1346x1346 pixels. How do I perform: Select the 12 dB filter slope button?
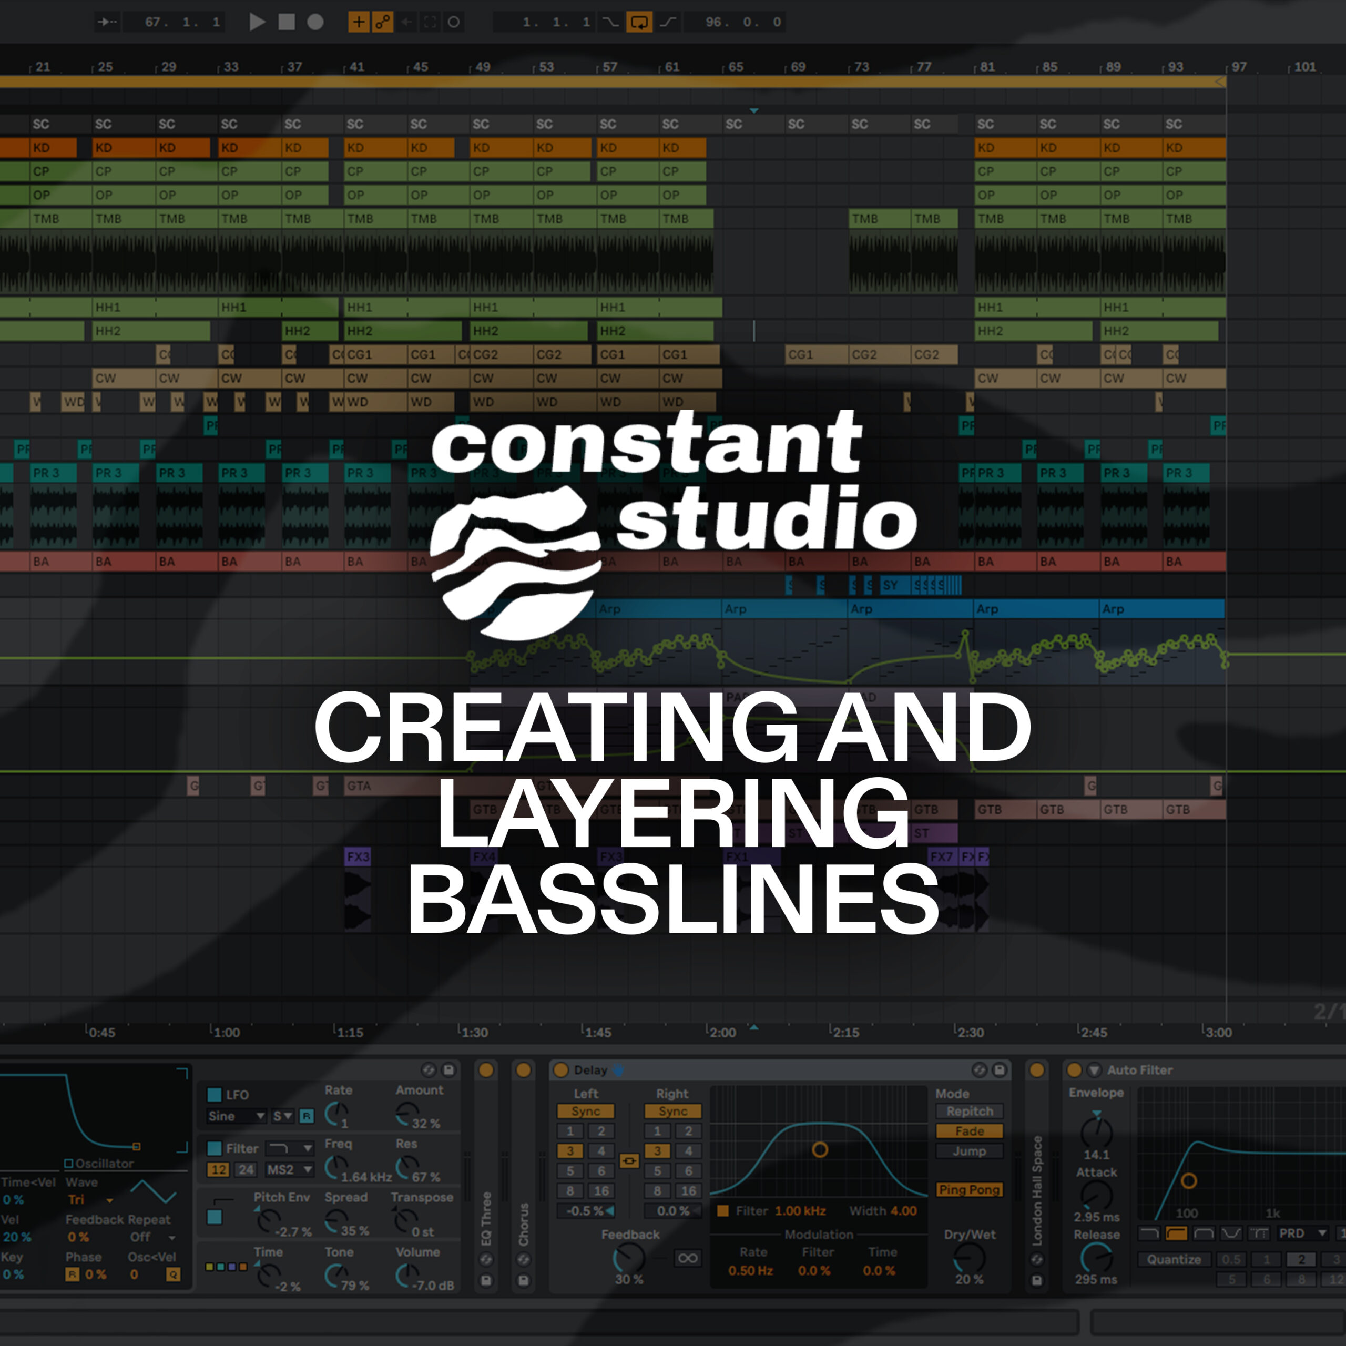pos(219,1170)
